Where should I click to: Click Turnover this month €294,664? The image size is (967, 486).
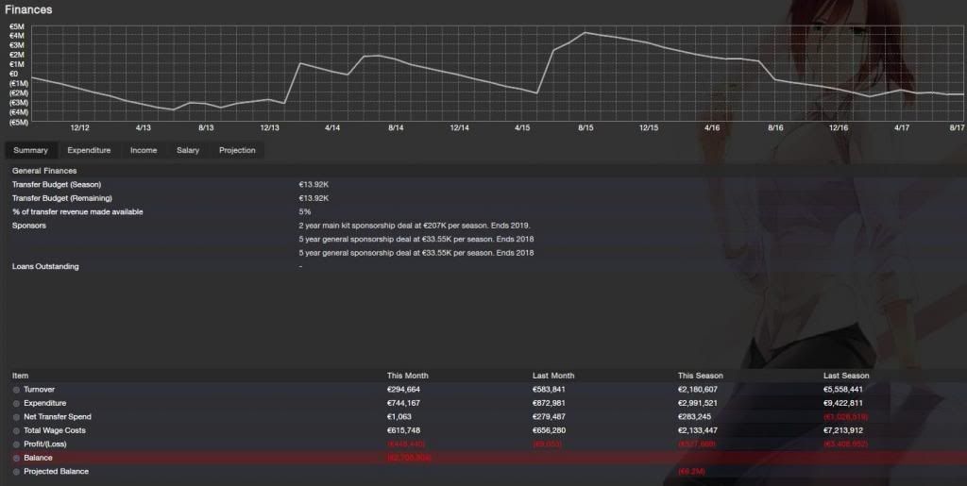click(403, 390)
